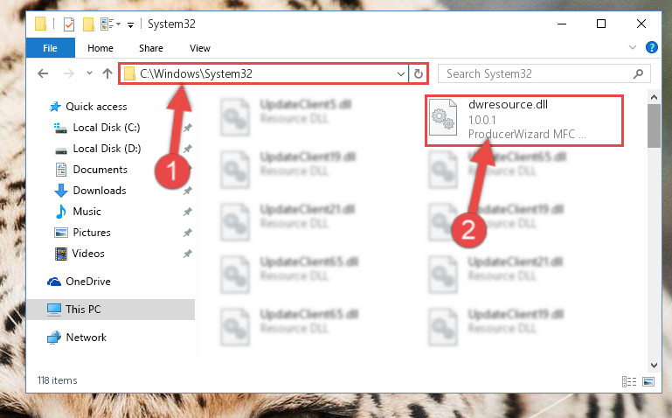This screenshot has height=418, width=672.
Task: Click the Back navigation arrow
Action: click(x=43, y=73)
